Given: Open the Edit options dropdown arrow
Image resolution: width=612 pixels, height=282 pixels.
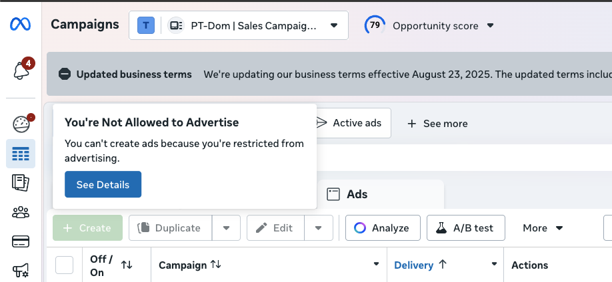Looking at the screenshot, I should pos(319,228).
